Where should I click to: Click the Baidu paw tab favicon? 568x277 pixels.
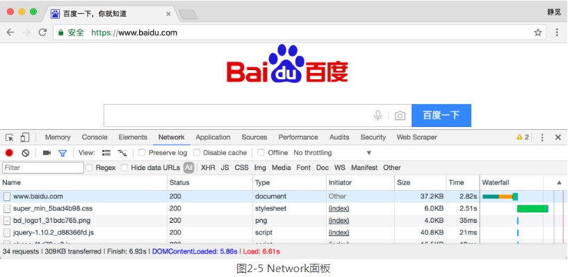coord(55,14)
